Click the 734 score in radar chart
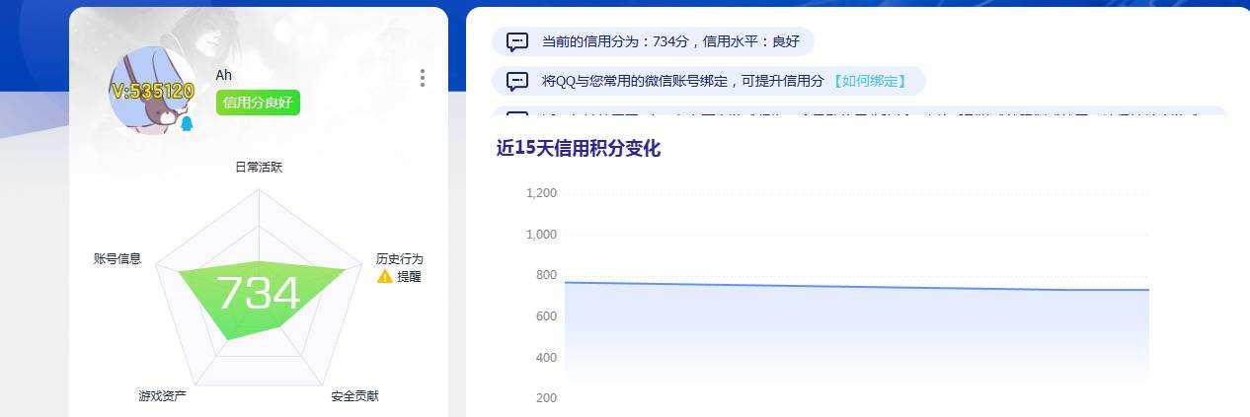Viewport: 1250px width, 417px height. coord(259,294)
